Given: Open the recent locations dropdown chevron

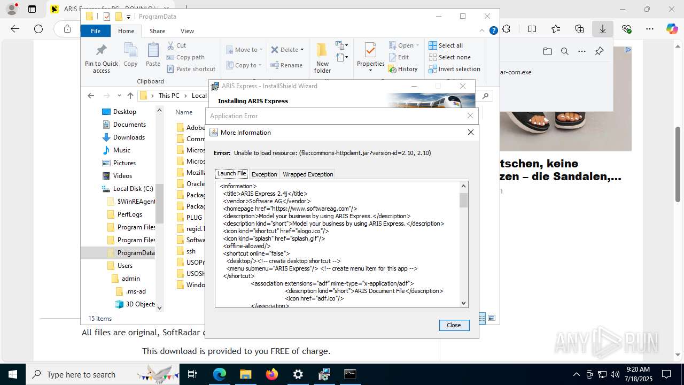Looking at the screenshot, I should pyautogui.click(x=119, y=96).
